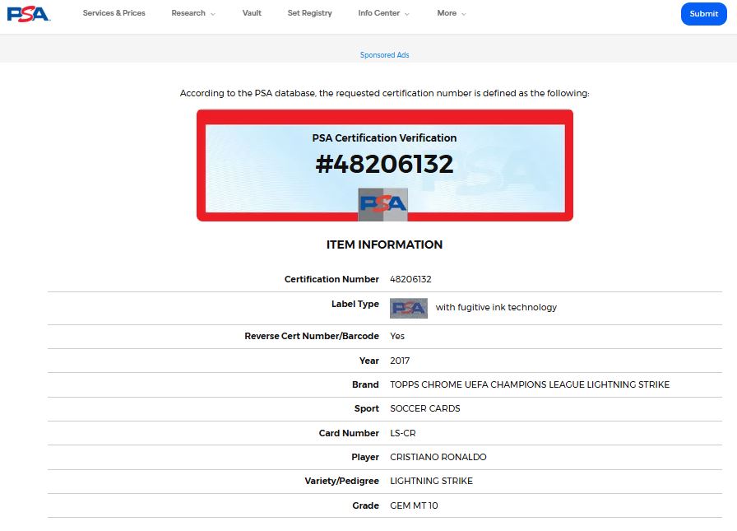
Task: Go to the Vault page
Action: coord(252,13)
